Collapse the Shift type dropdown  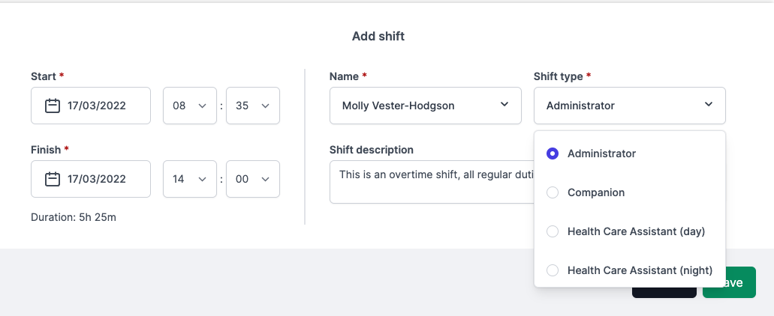[629, 106]
